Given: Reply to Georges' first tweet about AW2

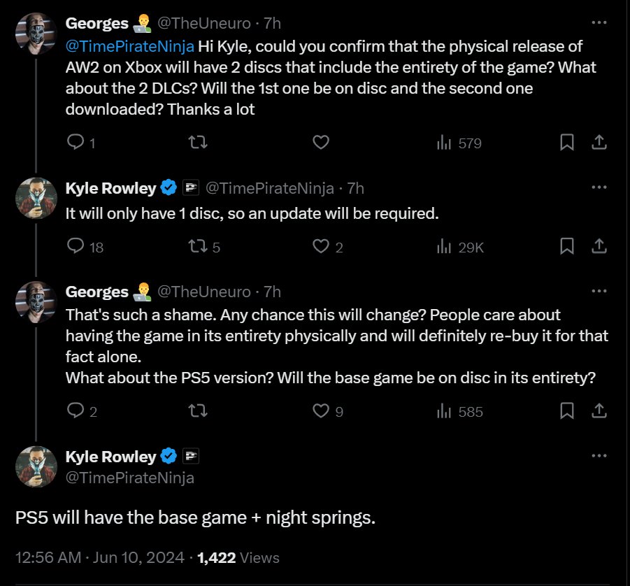Looking at the screenshot, I should [x=76, y=143].
